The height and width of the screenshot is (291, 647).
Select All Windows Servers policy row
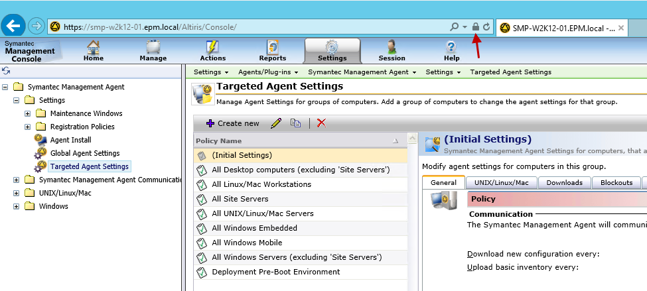[x=301, y=257]
